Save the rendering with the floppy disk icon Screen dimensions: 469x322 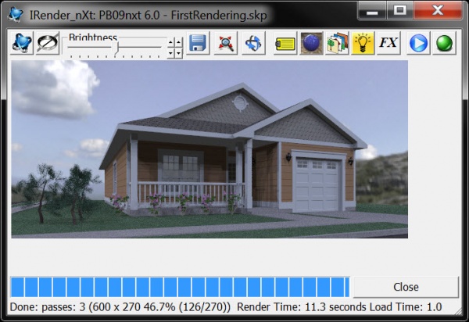198,43
